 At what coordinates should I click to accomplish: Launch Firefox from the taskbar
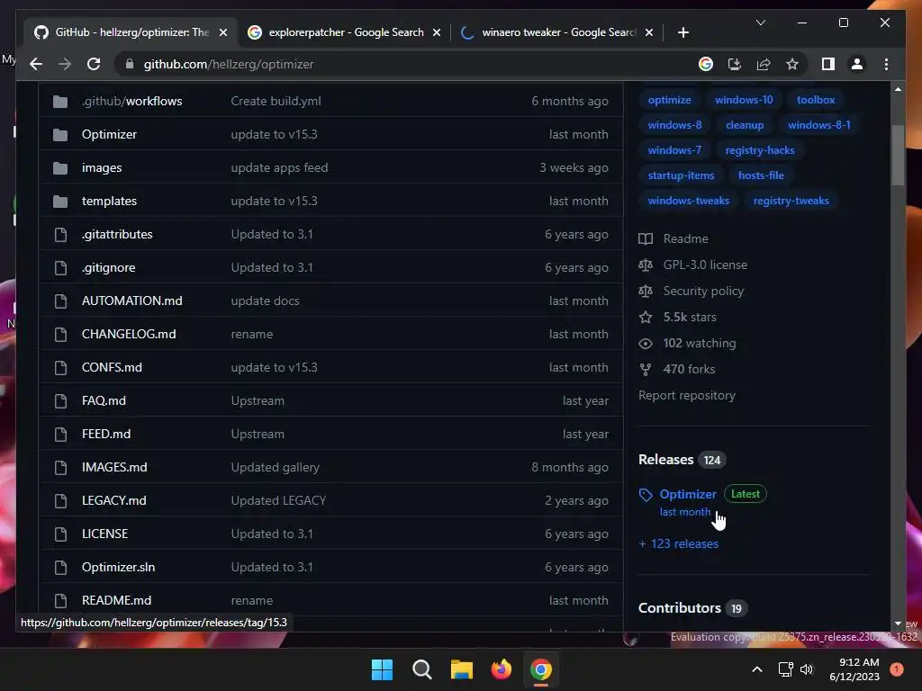tap(501, 669)
